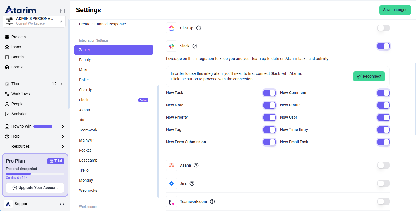Viewport: 416px width, 211px height.
Task: Click the Projects grid icon
Action: click(x=7, y=37)
